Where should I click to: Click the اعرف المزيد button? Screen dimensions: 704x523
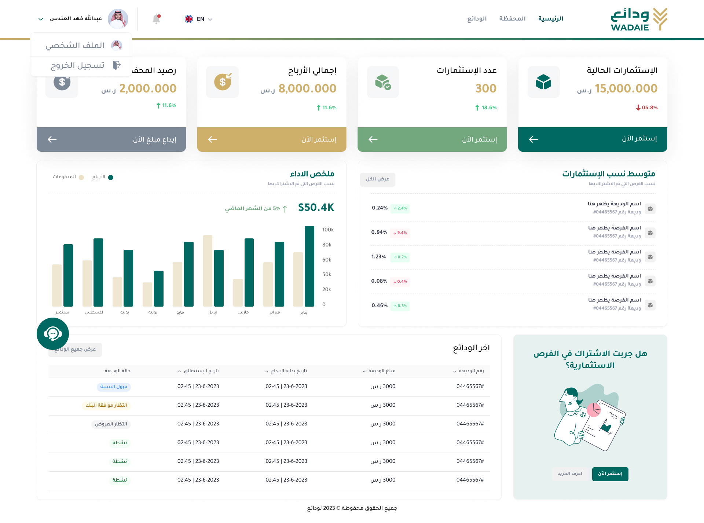(570, 474)
